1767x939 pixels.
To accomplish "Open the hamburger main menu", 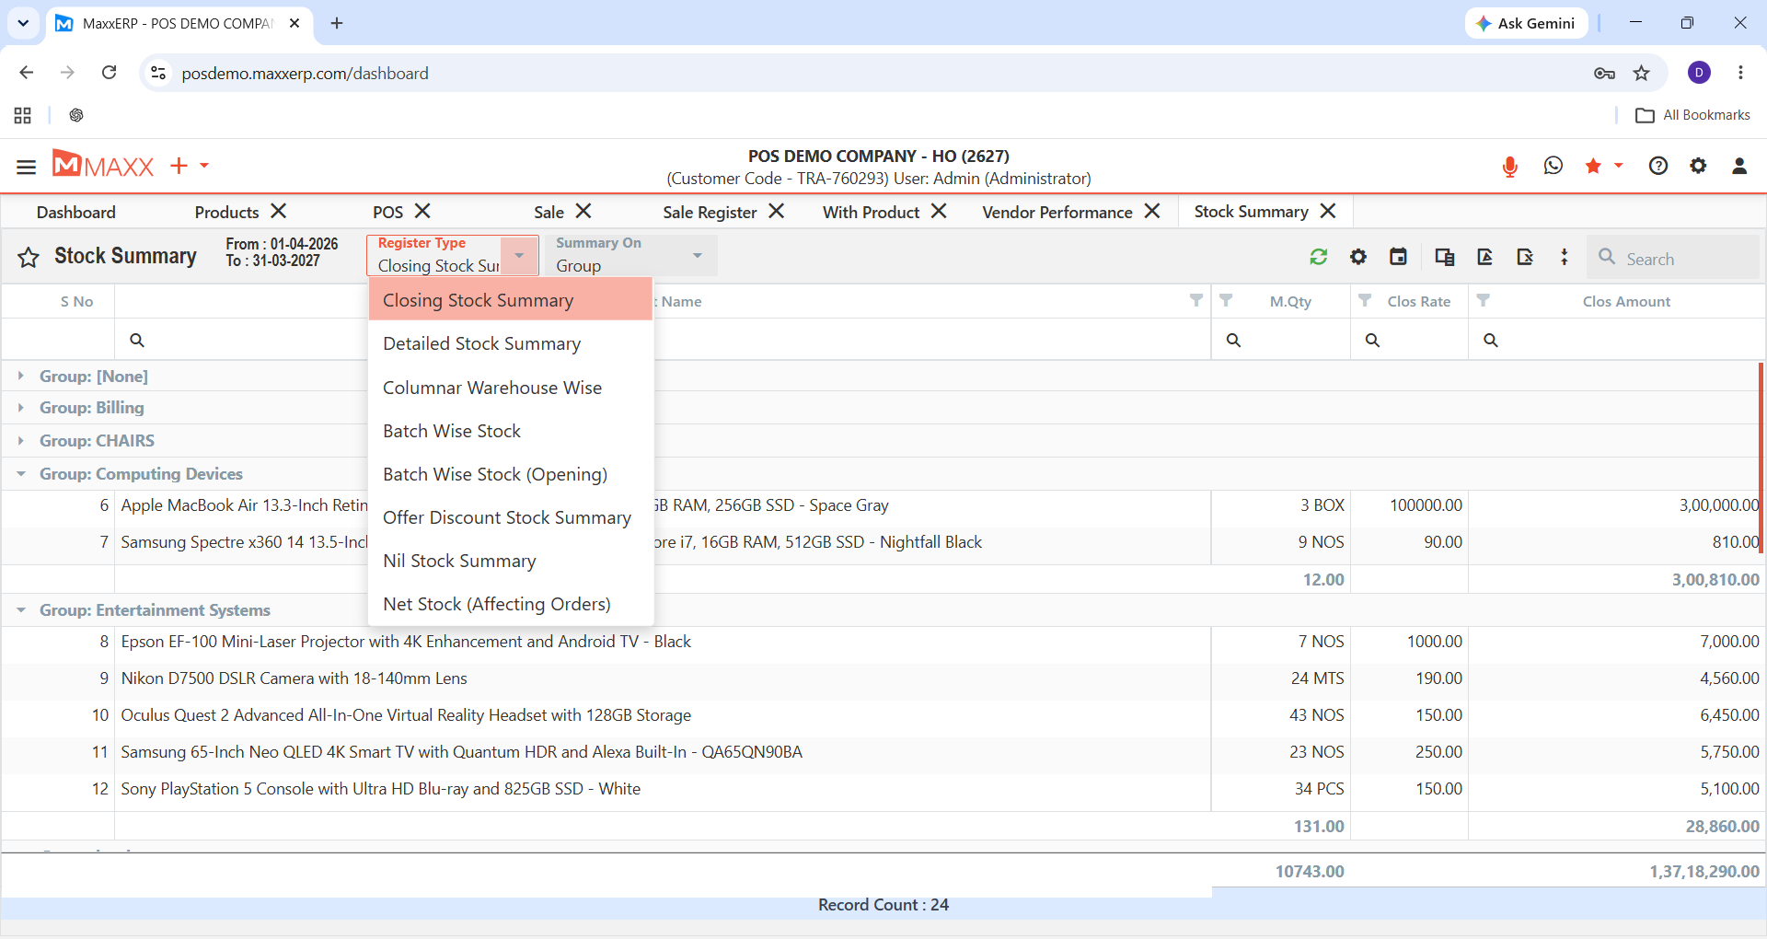I will tap(26, 167).
